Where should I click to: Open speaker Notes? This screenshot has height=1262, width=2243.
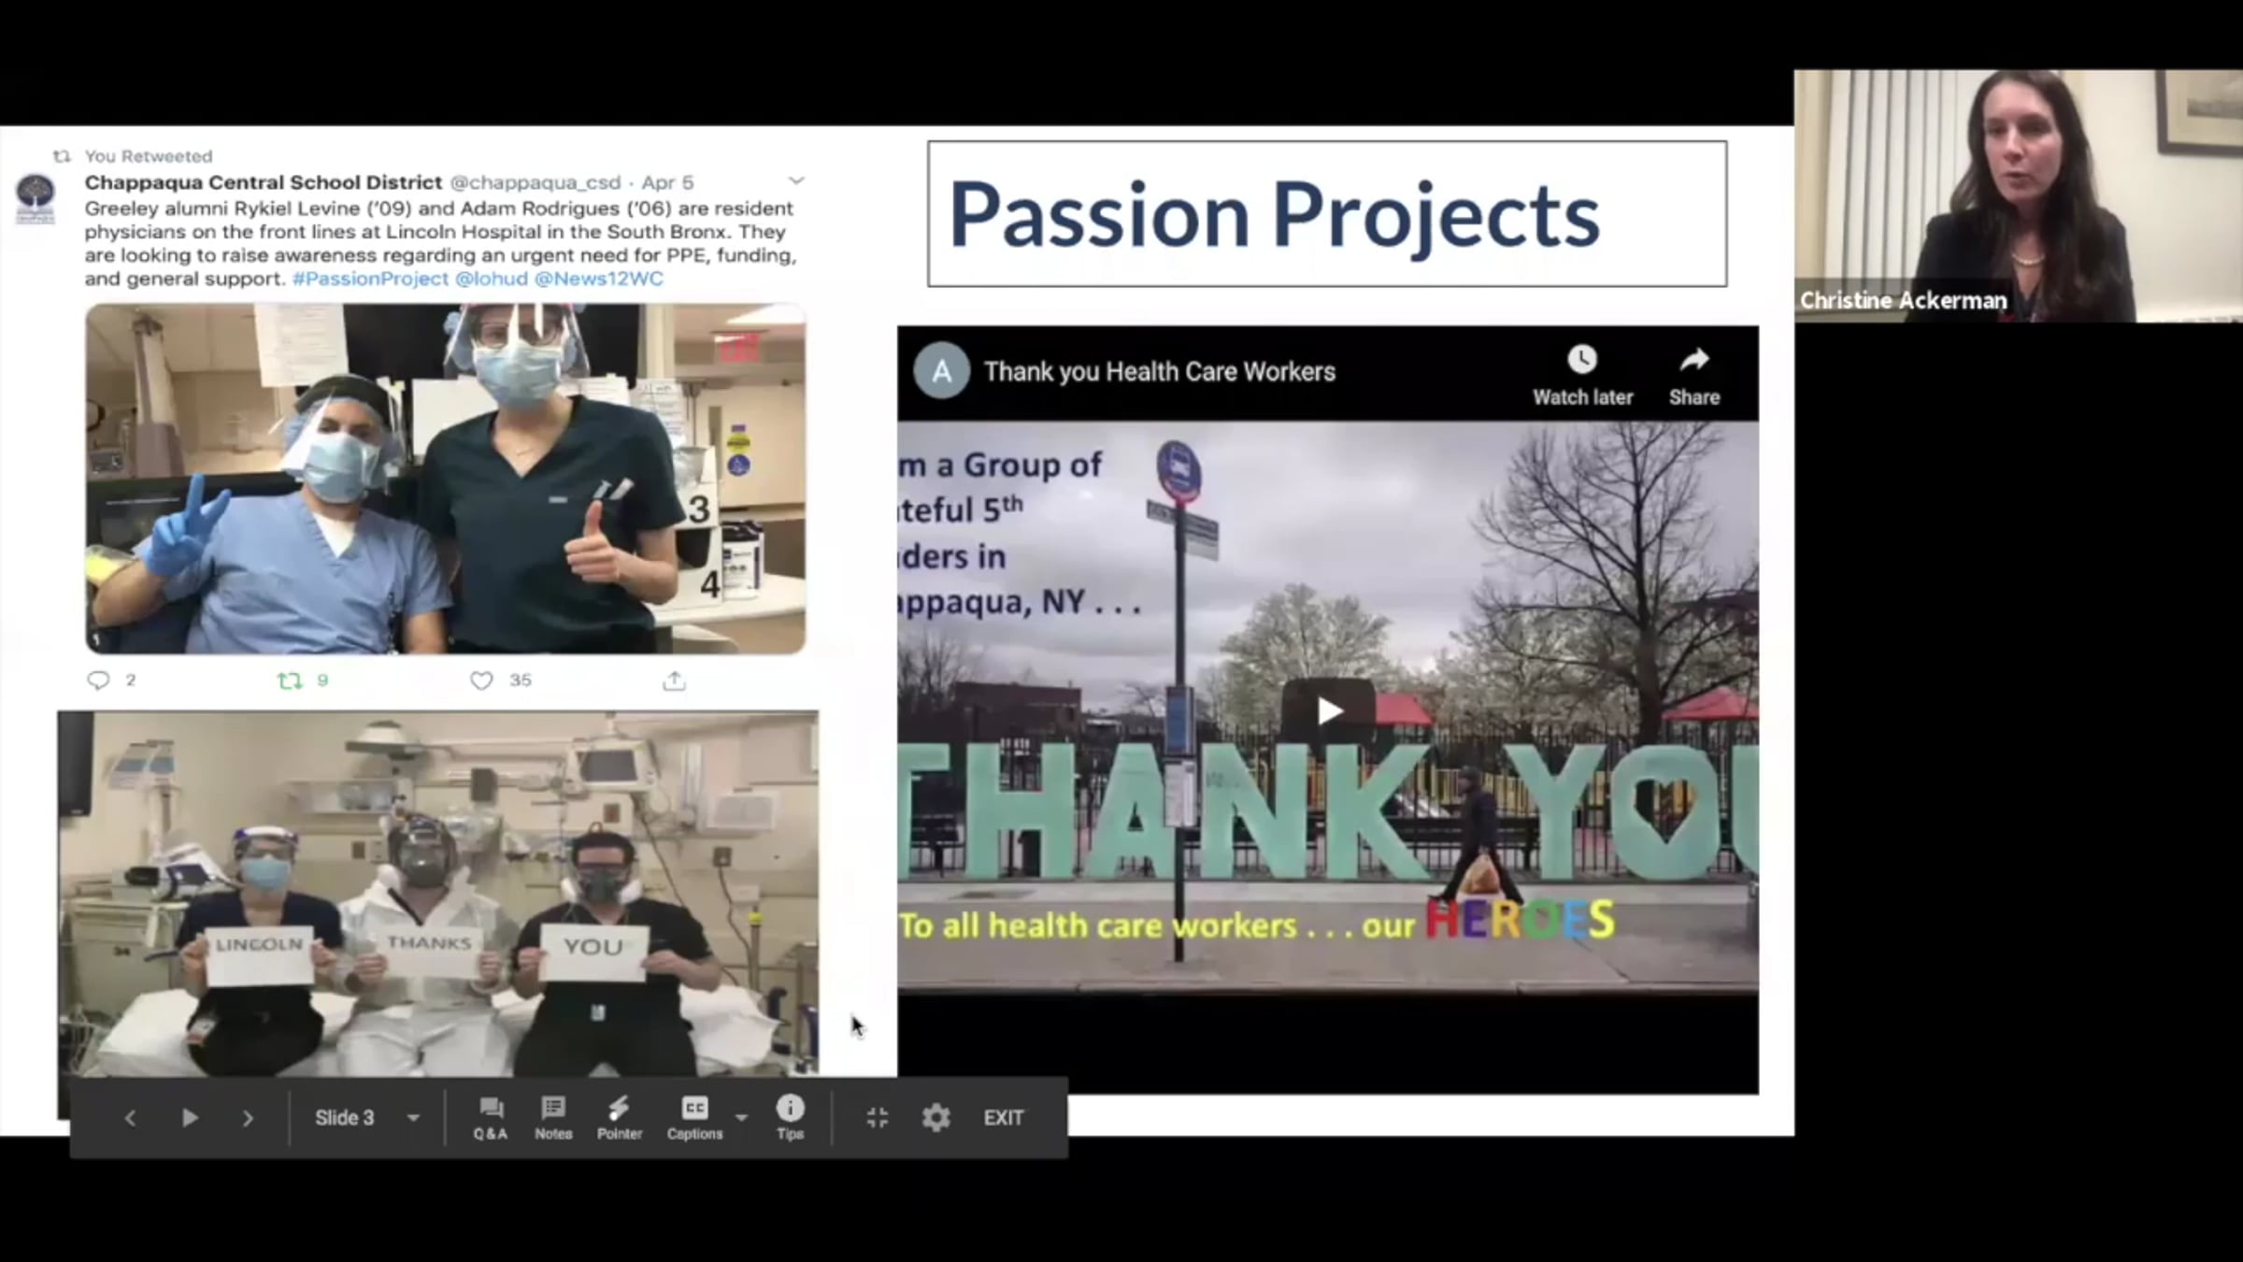[x=553, y=1118]
